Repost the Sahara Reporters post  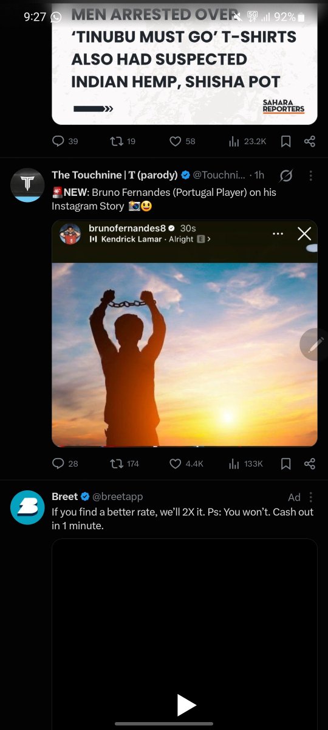point(122,141)
